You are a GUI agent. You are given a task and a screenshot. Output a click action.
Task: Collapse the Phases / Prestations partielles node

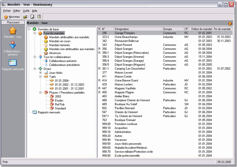[x=40, y=93]
